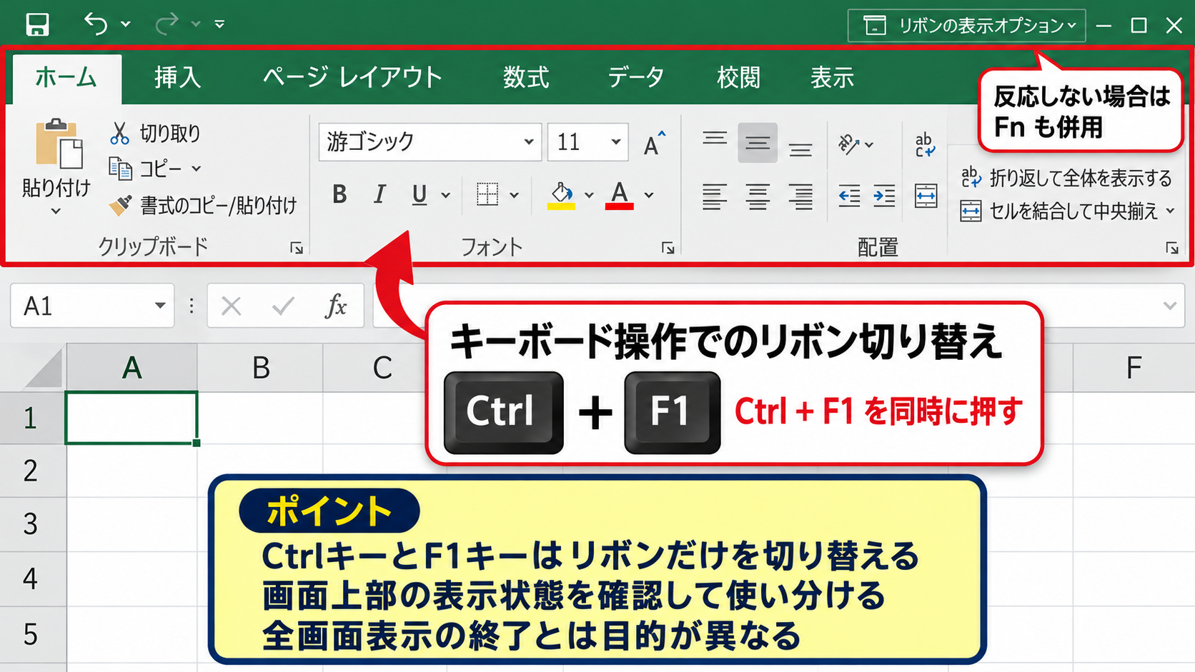The width and height of the screenshot is (1195, 672).
Task: Apply the red font color
Action: tap(619, 194)
